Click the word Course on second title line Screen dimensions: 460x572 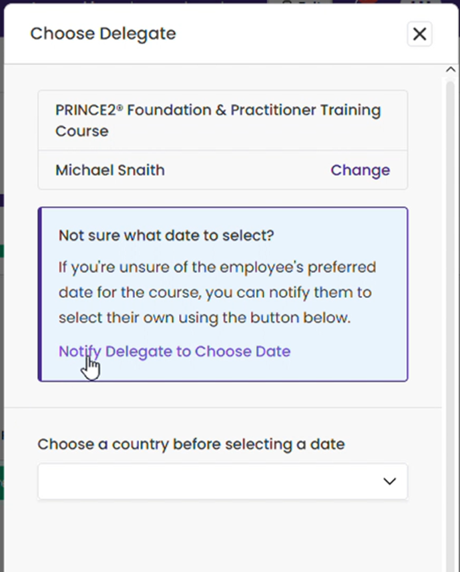(82, 131)
